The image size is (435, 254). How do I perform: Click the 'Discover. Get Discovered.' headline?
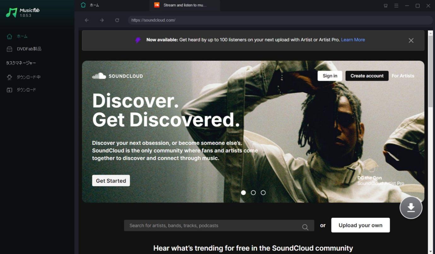point(166,110)
